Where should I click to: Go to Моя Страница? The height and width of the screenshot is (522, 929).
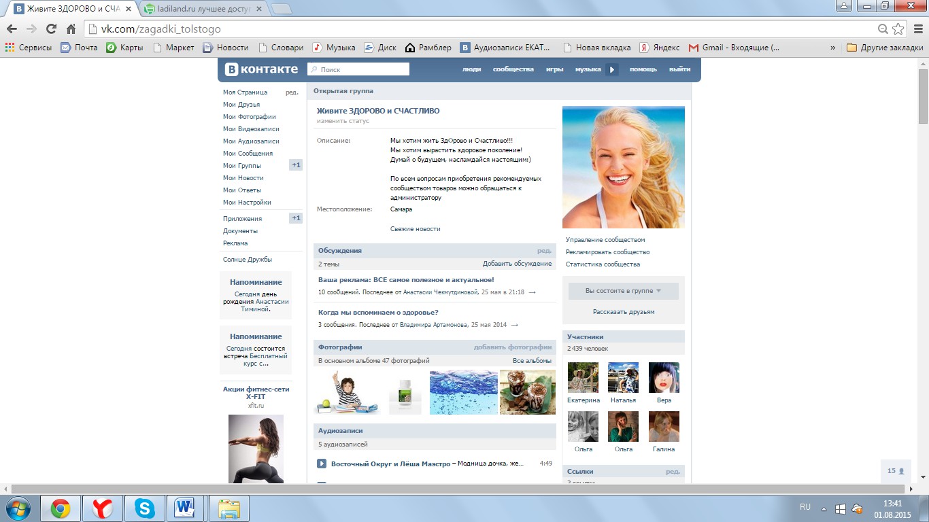tap(246, 92)
